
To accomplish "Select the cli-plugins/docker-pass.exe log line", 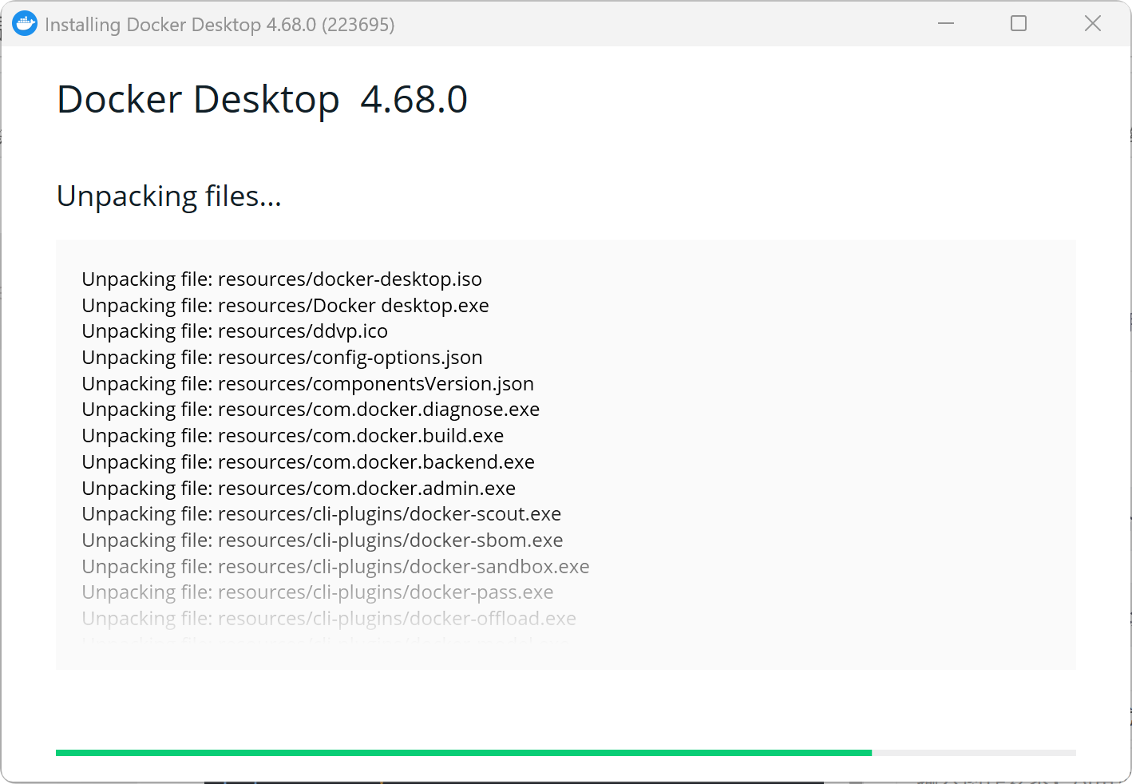I will pos(318,592).
